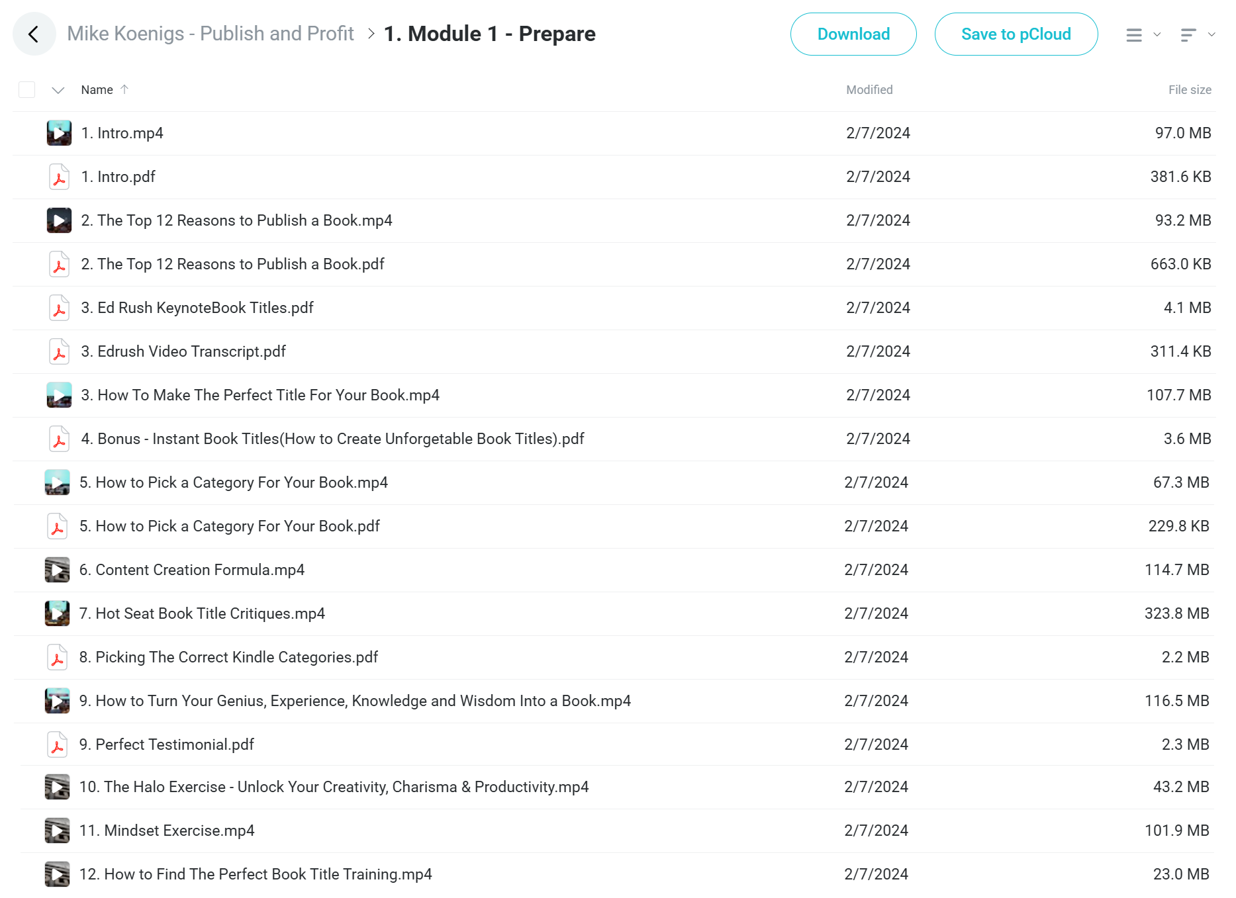1236x898 pixels.
Task: Click the 107.7 MB file size value
Action: point(1178,395)
